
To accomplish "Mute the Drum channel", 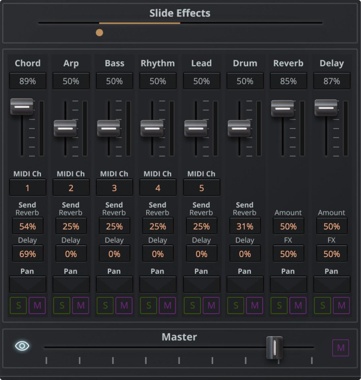I will 254,305.
